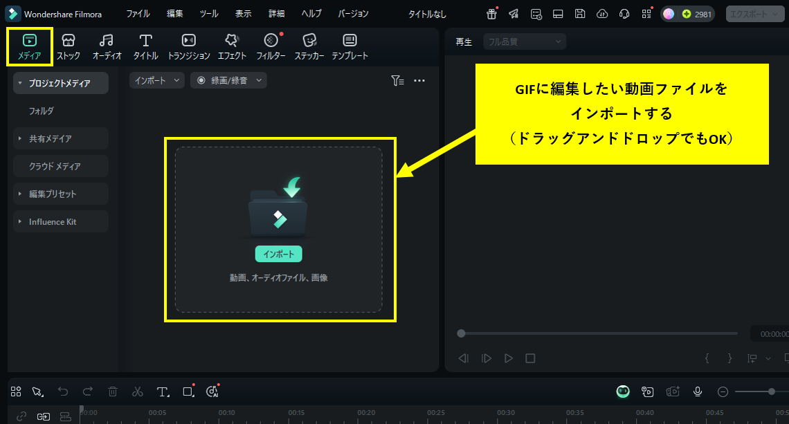Image resolution: width=789 pixels, height=424 pixels.
Task: Open the ファイル menu
Action: click(x=138, y=13)
